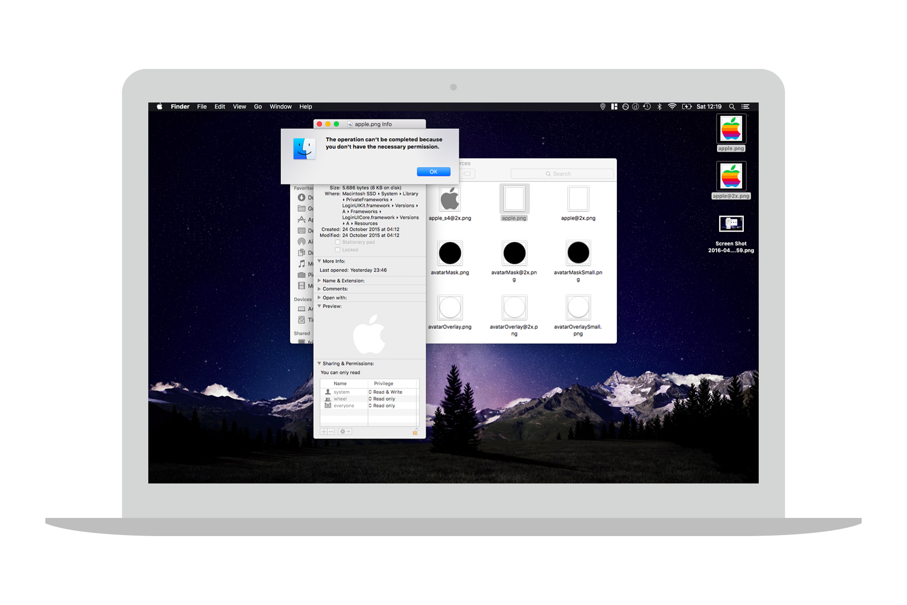907x605 pixels.
Task: Click the Music sidebar icon in Finder
Action: (x=302, y=263)
